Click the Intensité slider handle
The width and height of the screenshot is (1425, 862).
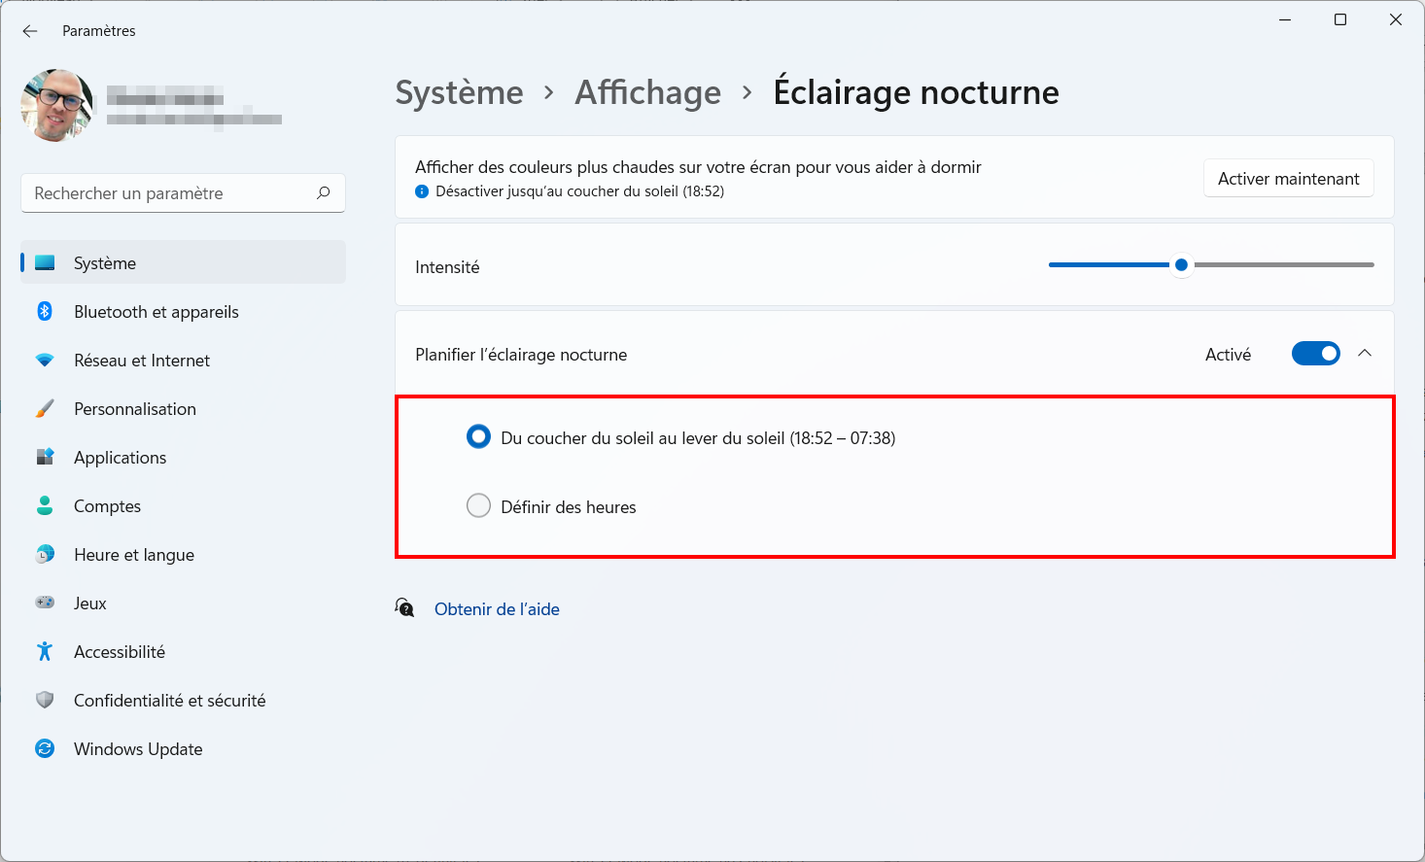(1181, 264)
